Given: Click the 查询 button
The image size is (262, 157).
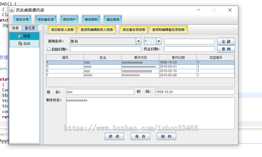Looking at the screenshot, I should click(x=226, y=49).
